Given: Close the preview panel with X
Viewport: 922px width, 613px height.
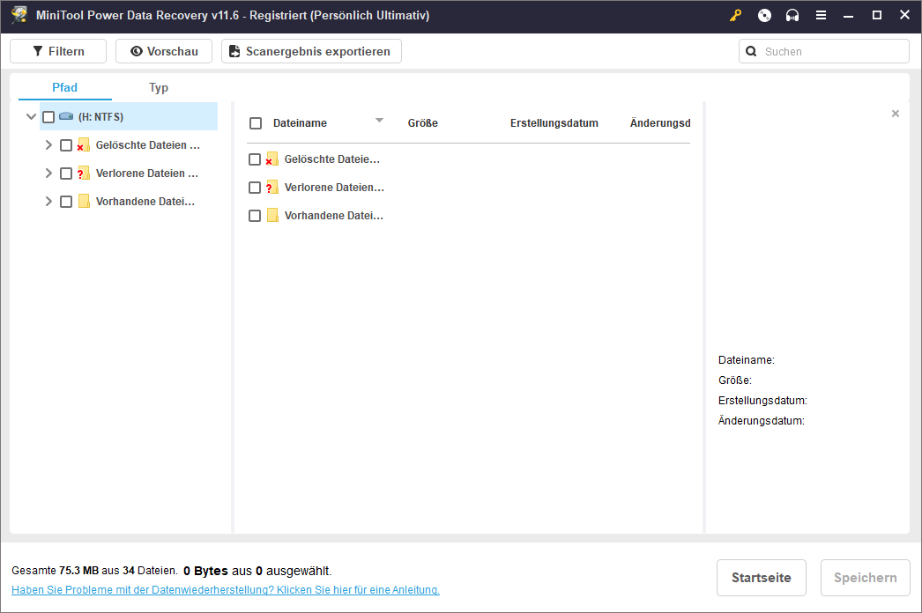Looking at the screenshot, I should [x=896, y=114].
